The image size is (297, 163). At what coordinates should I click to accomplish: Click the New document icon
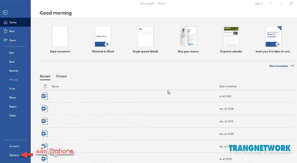pyautogui.click(x=6, y=31)
